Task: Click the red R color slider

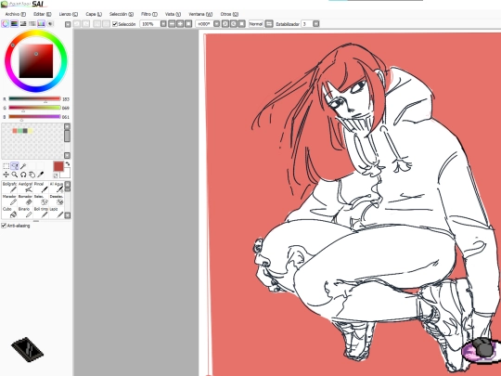Action: [34, 98]
